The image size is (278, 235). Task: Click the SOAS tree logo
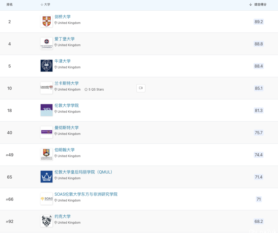coord(46,199)
